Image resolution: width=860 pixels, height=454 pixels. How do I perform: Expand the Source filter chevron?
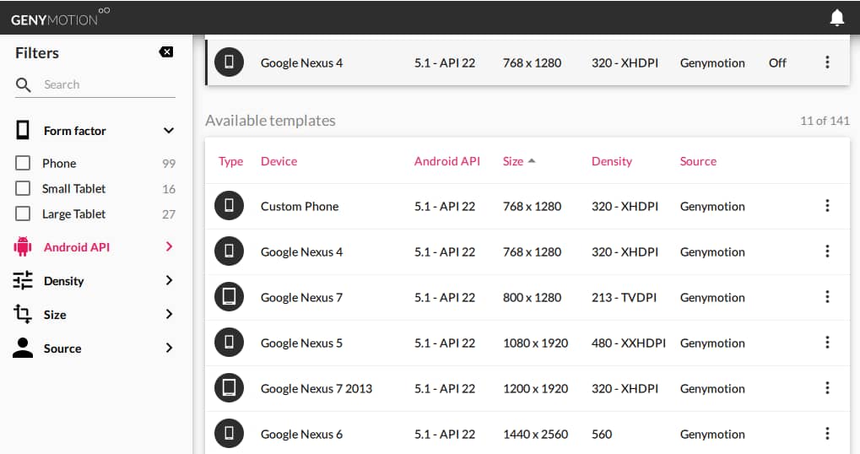tap(169, 348)
